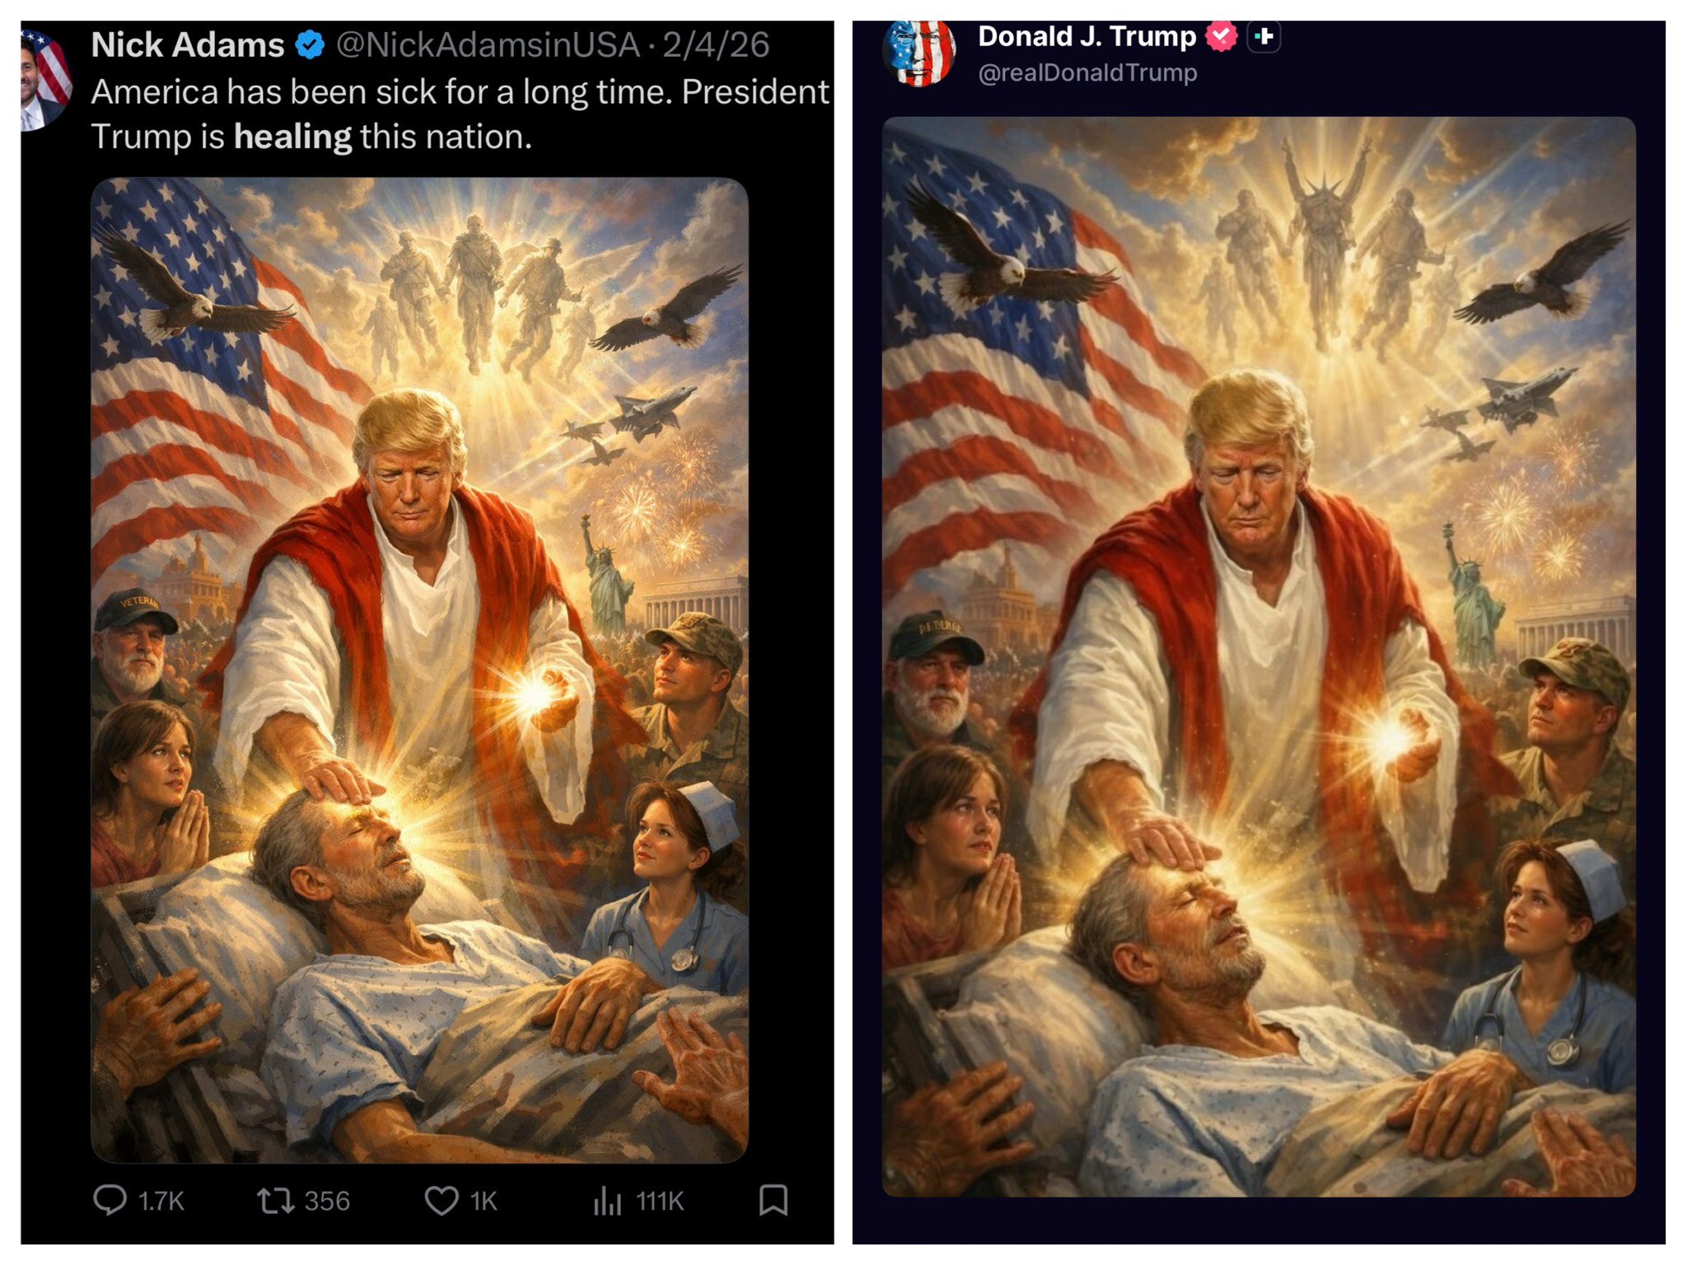Open Nick Adams profile avatar
Image resolution: width=1687 pixels, height=1265 pixels.
pyautogui.click(x=46, y=80)
